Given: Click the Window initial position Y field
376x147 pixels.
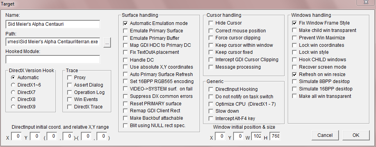Looking at the screenshot, I should point(238,136).
